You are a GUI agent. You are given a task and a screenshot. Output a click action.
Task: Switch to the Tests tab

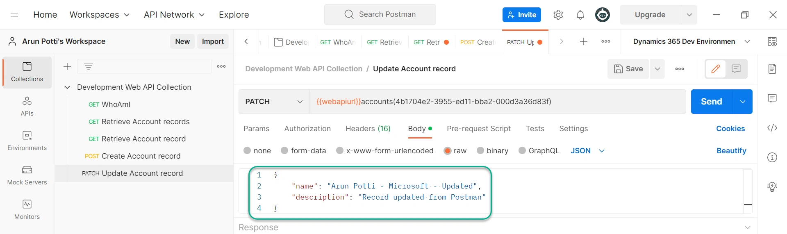pos(535,129)
